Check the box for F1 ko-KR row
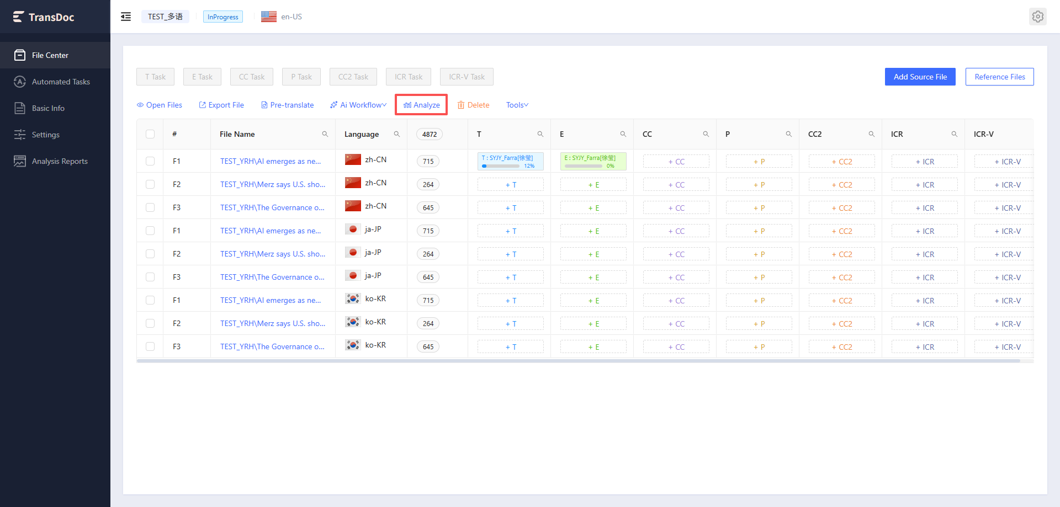 click(150, 300)
